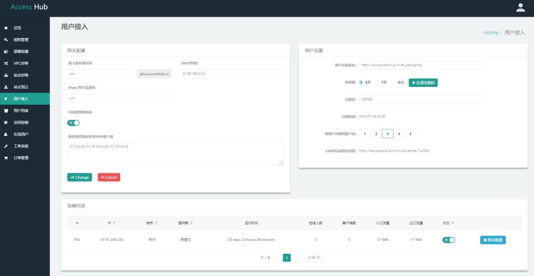Toggle the 状态 switch for container 953
The width and height of the screenshot is (534, 276).
(x=448, y=240)
